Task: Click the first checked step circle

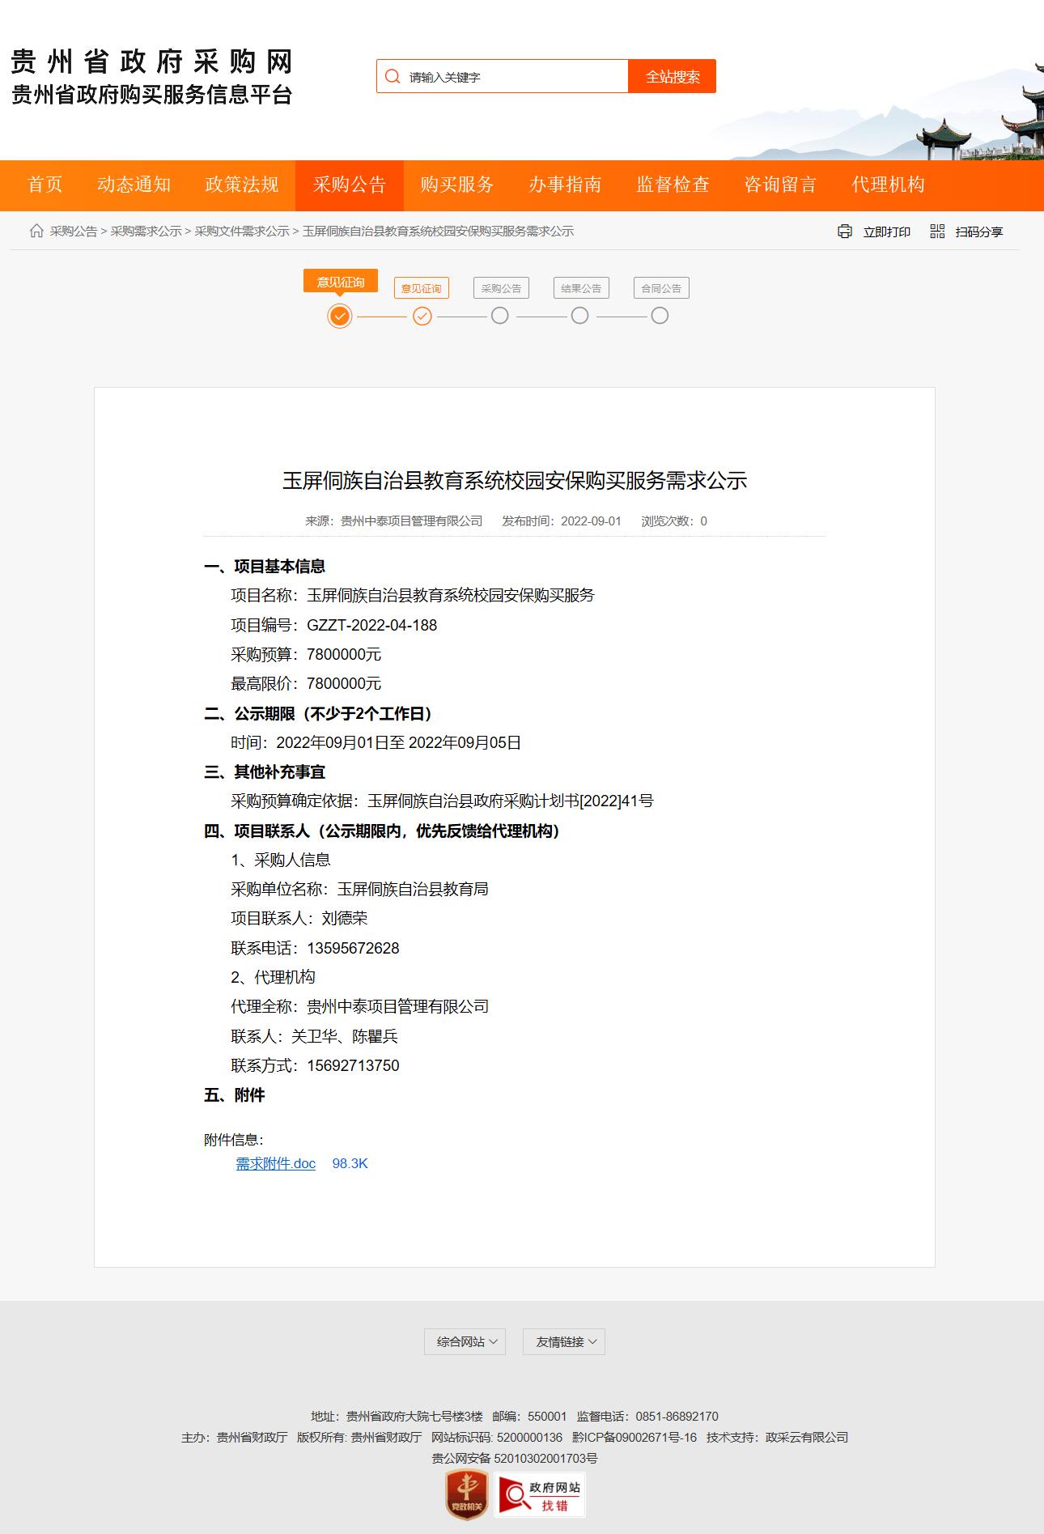Action: (x=340, y=316)
